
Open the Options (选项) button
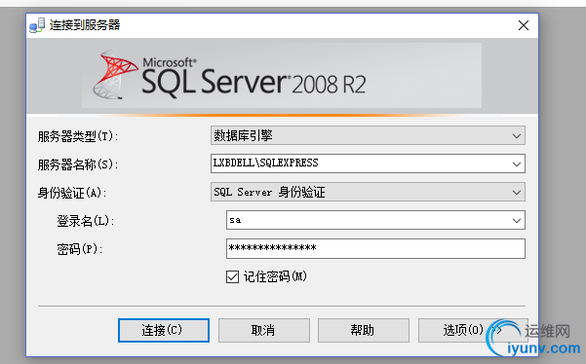[472, 330]
